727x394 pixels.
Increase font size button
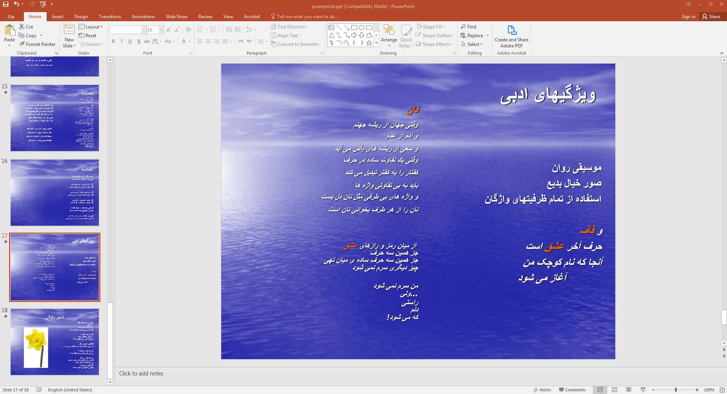pos(169,30)
